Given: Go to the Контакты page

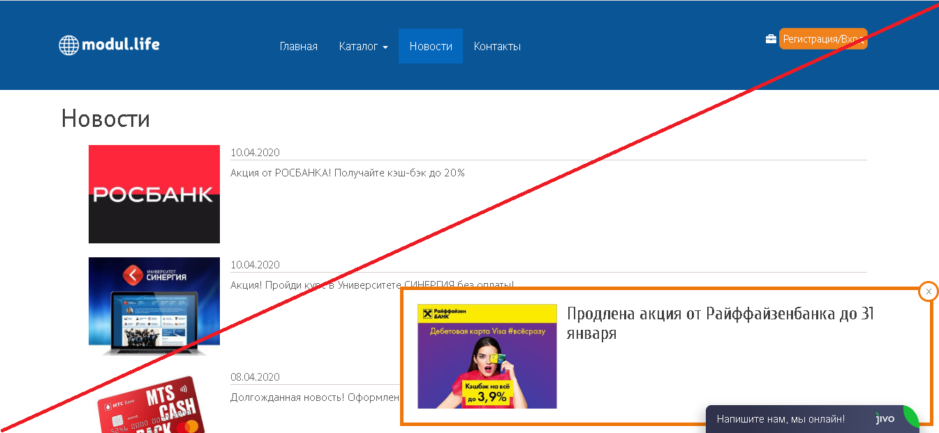Looking at the screenshot, I should tap(497, 46).
